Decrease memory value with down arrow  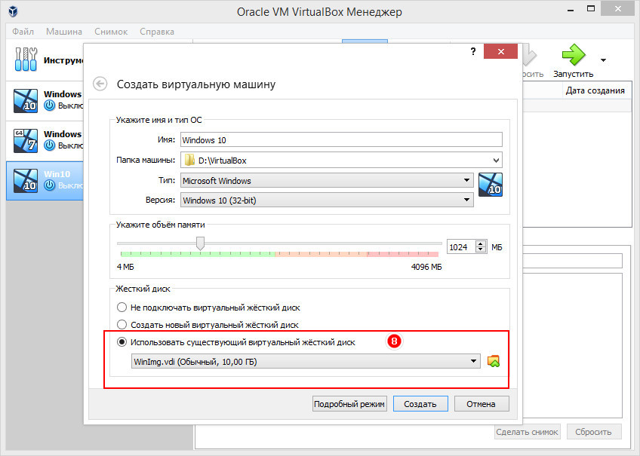coord(481,249)
